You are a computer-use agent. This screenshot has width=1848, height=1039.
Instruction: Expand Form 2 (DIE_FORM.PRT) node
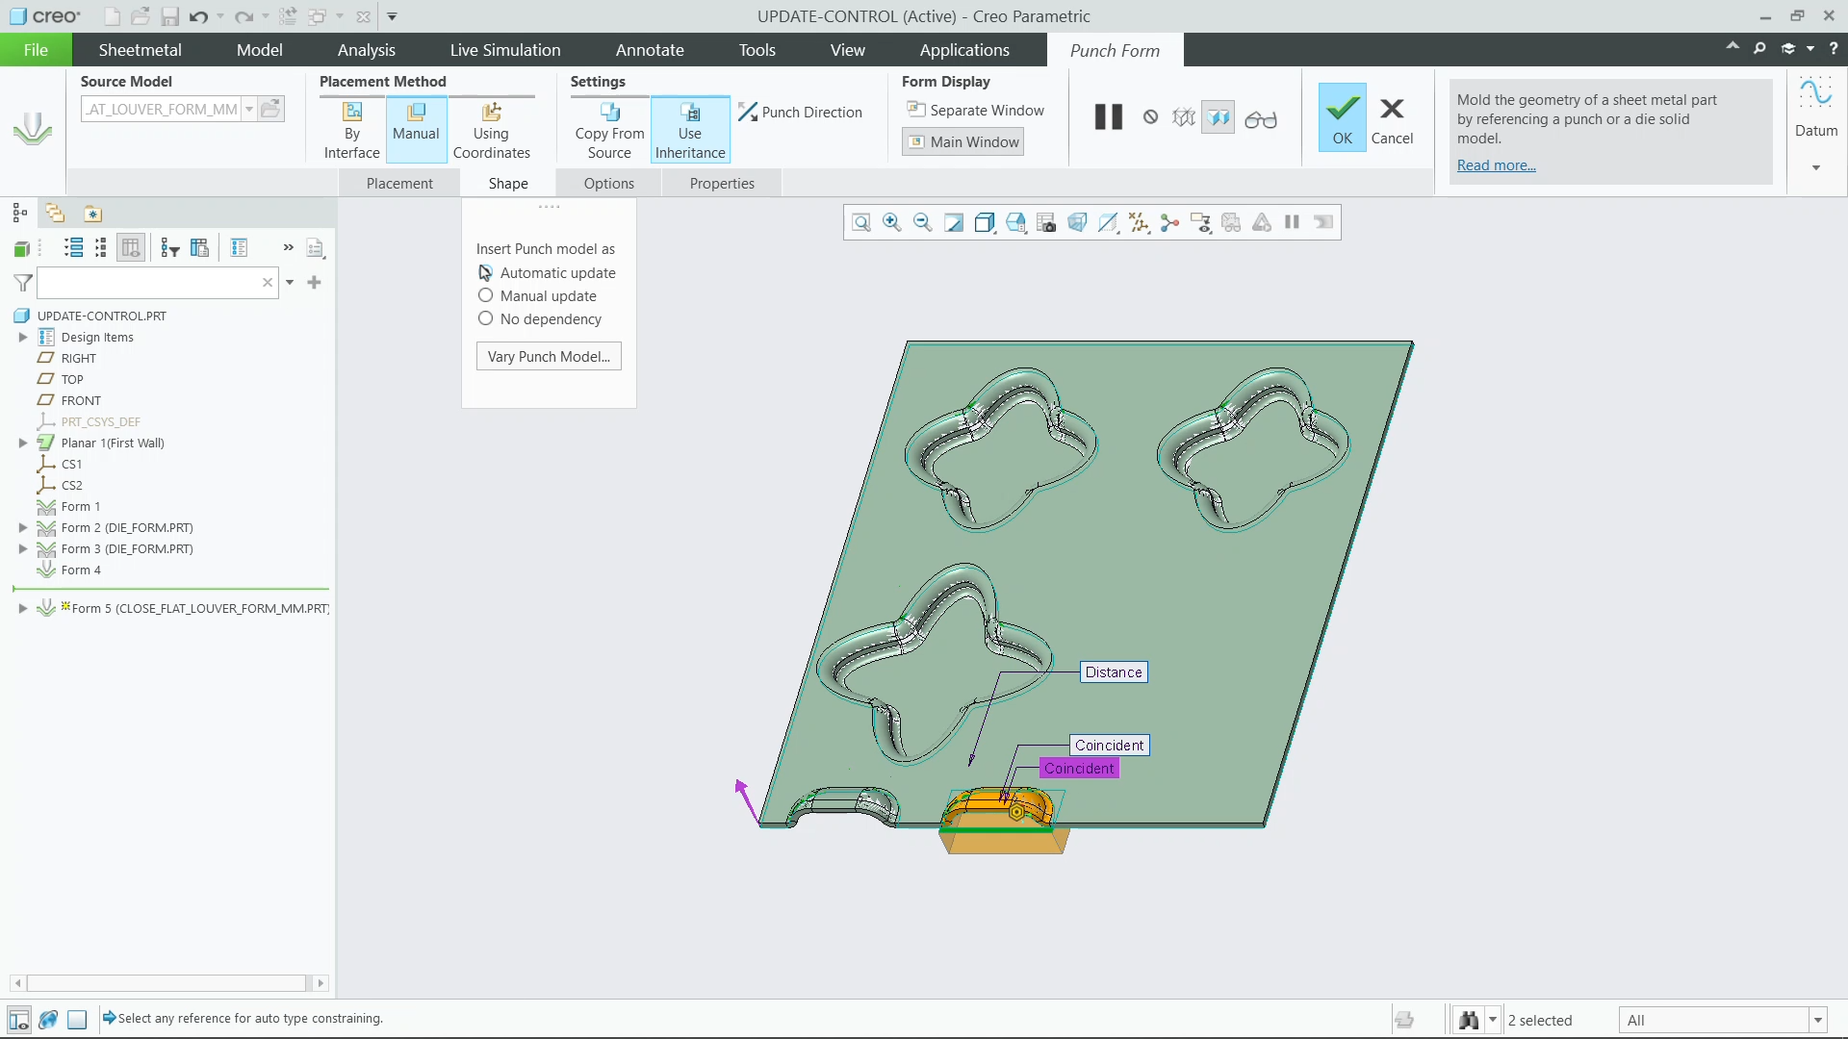tap(23, 528)
